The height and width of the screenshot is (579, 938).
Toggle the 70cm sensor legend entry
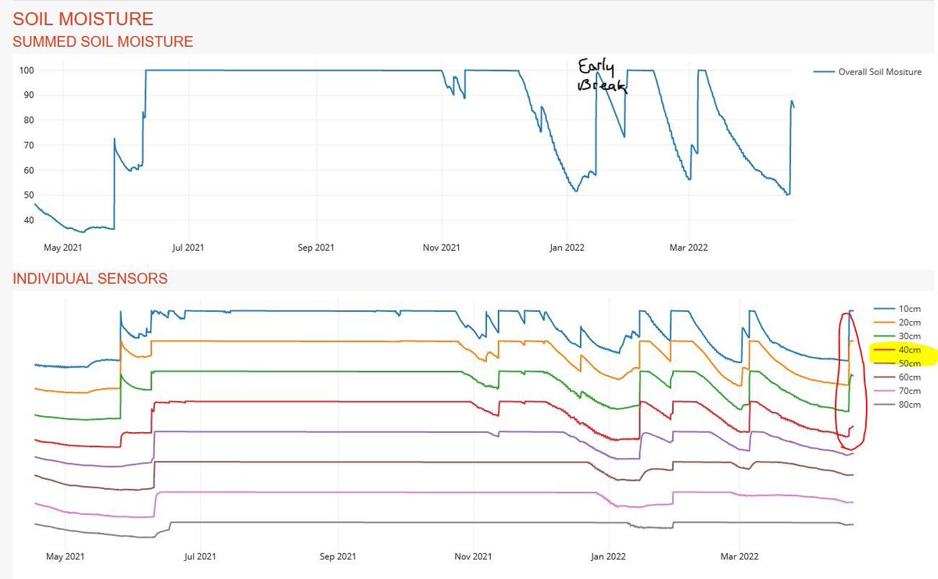pyautogui.click(x=898, y=391)
